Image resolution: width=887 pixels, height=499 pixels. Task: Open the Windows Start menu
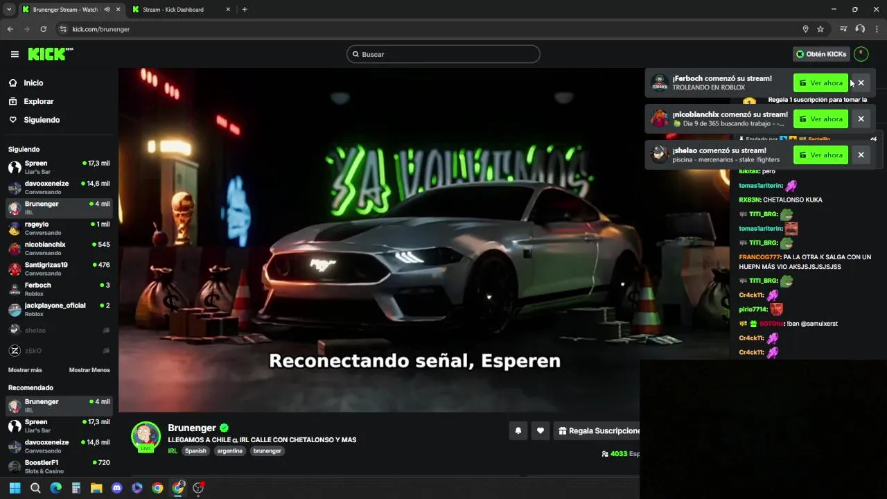pyautogui.click(x=15, y=488)
